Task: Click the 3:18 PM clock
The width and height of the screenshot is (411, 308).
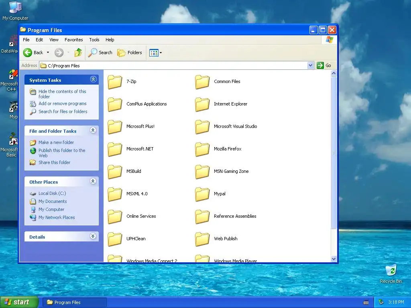Action: (396, 302)
